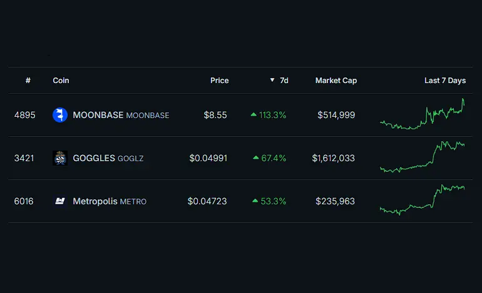The image size is (482, 293).
Task: Click the green up arrow beside 113.3%
Action: [x=254, y=115]
